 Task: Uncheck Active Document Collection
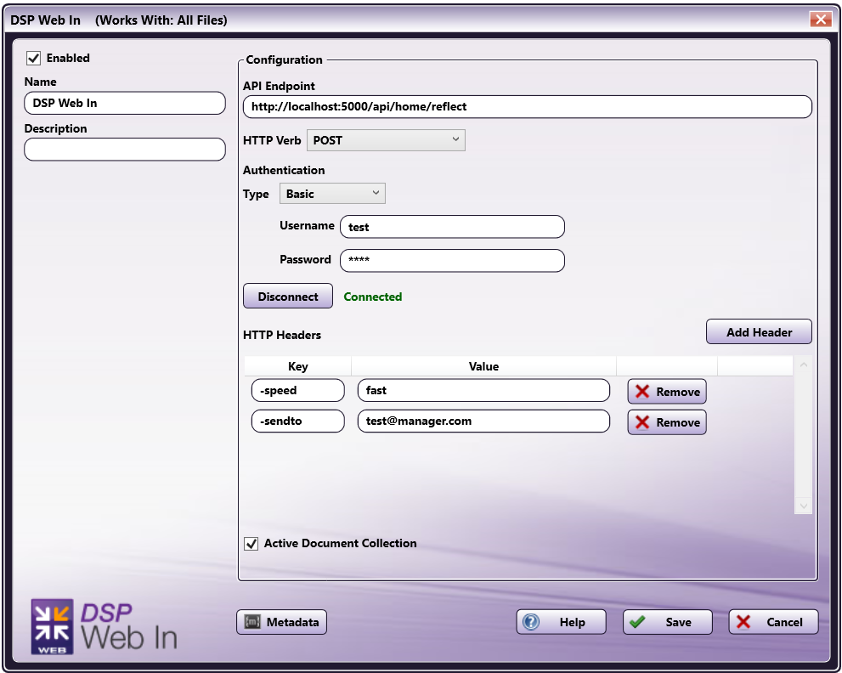[251, 544]
